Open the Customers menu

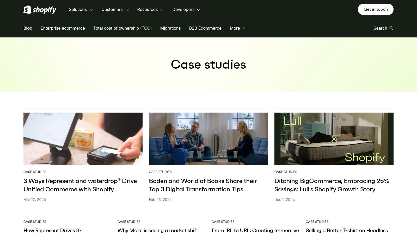115,9
